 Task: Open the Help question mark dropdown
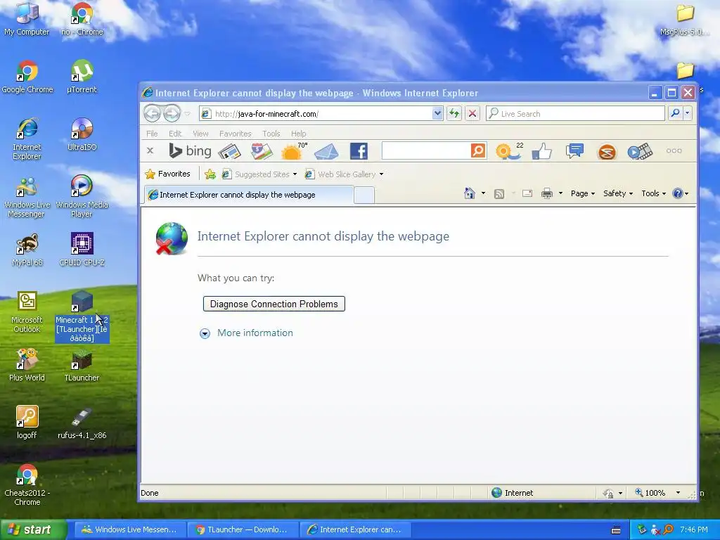[681, 193]
